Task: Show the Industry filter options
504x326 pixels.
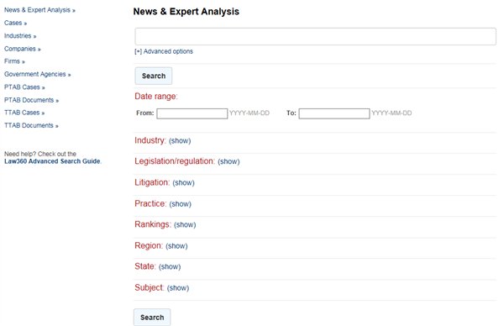Action: pos(180,141)
